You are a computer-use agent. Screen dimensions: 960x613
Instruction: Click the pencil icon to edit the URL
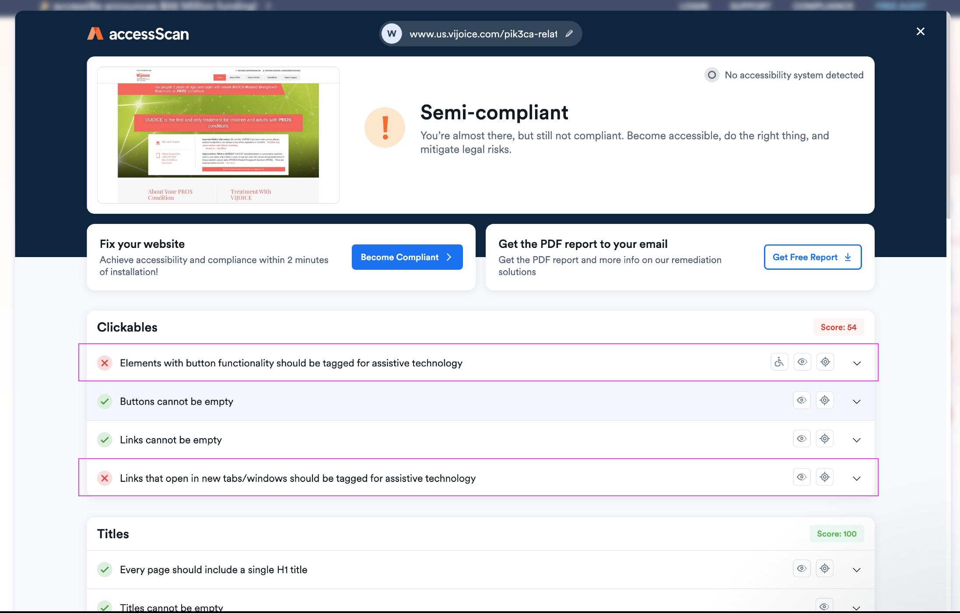pyautogui.click(x=569, y=34)
